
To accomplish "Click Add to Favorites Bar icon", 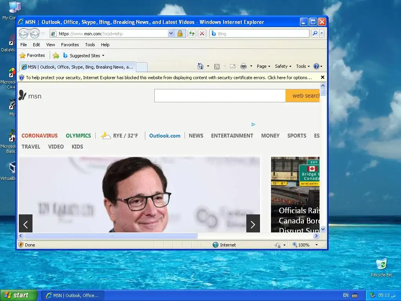I will (x=56, y=55).
